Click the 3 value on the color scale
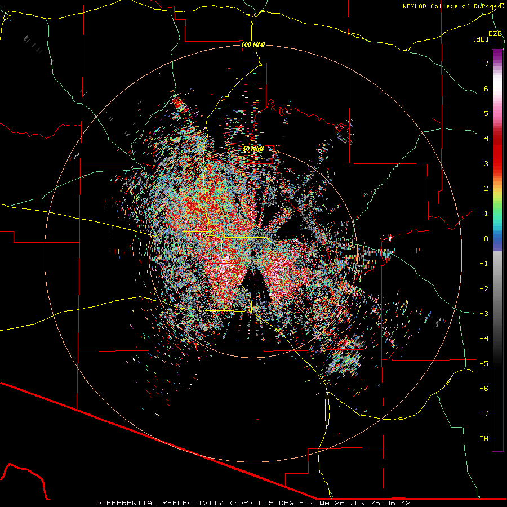This screenshot has width=507, height=507. [x=486, y=163]
